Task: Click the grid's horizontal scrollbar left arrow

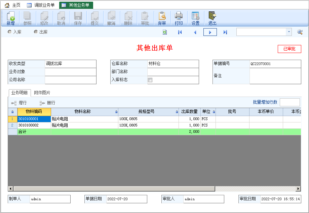Action: point(11,189)
